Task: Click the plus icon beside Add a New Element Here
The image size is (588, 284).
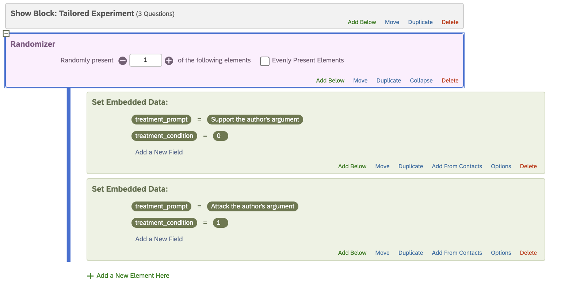Action: click(x=90, y=276)
